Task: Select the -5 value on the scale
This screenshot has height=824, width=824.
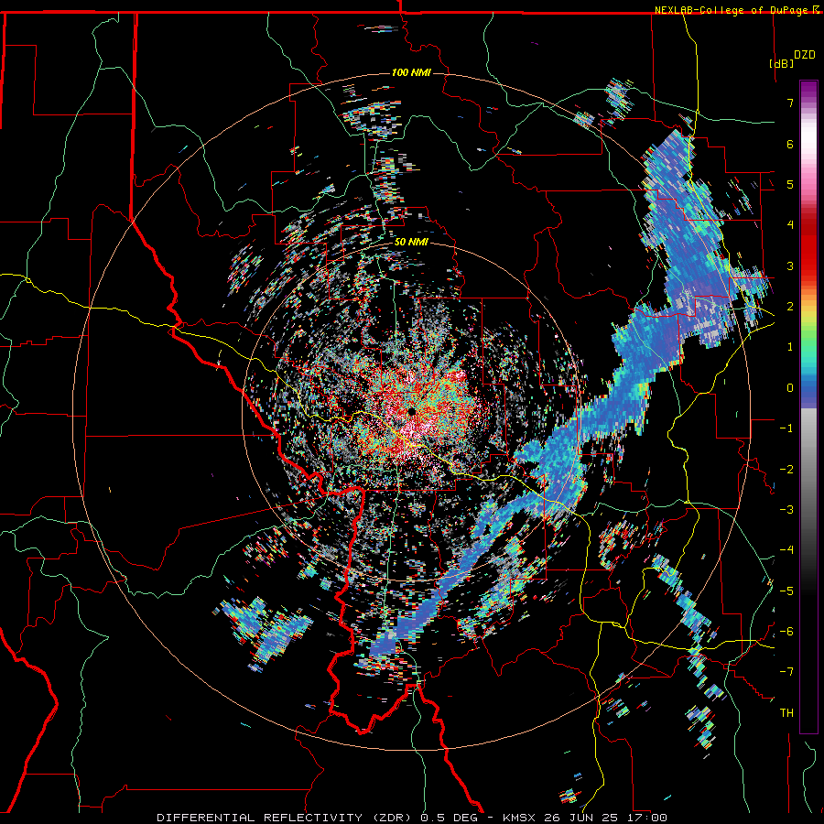Action: tap(786, 591)
